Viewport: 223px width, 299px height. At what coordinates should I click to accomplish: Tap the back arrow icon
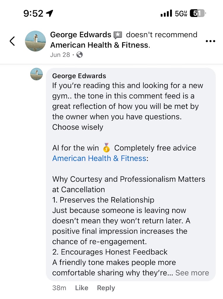point(12,41)
